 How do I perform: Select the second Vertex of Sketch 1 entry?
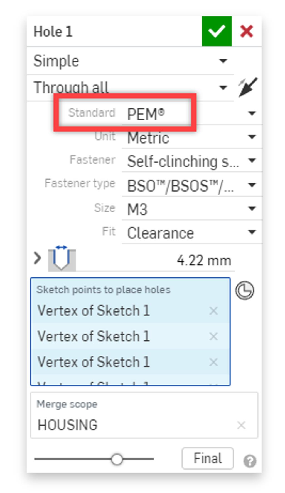pos(95,336)
